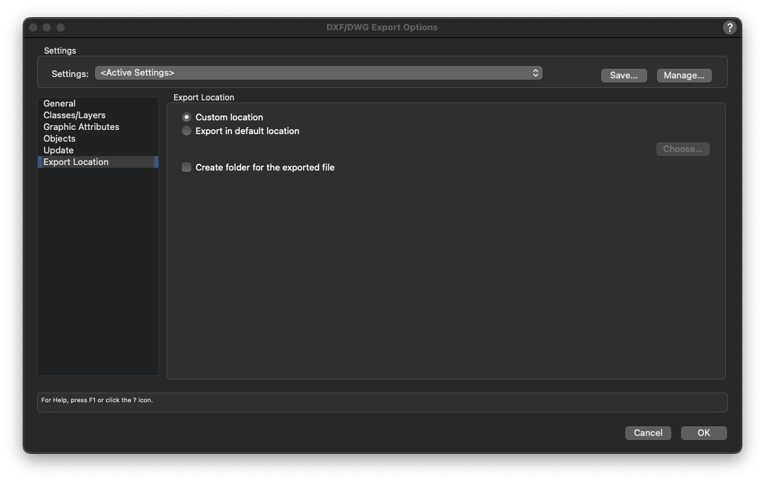The width and height of the screenshot is (765, 482).
Task: Select Objects in the category list
Action: [x=60, y=139]
